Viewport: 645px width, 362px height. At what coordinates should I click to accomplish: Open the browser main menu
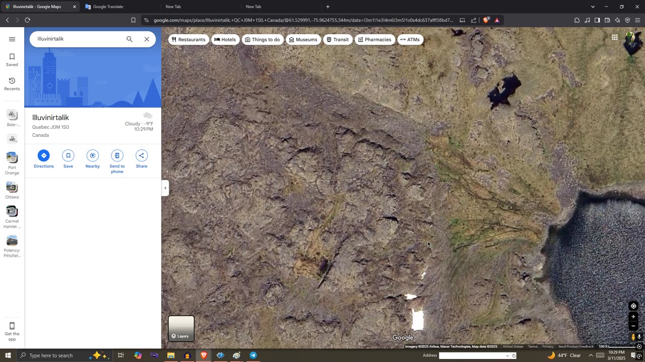point(637,20)
